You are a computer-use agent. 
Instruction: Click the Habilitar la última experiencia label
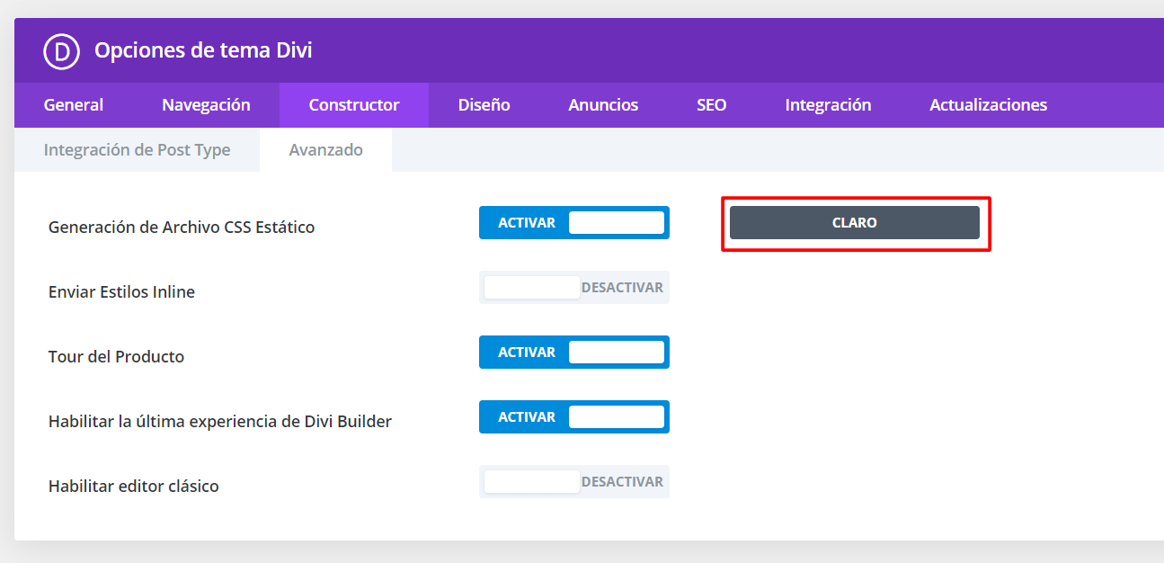coord(220,422)
